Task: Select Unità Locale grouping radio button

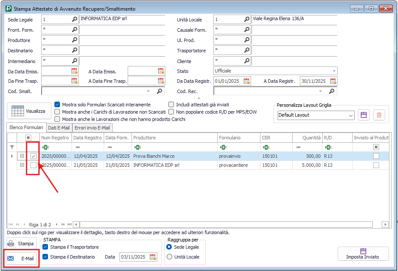Action: pyautogui.click(x=169, y=257)
